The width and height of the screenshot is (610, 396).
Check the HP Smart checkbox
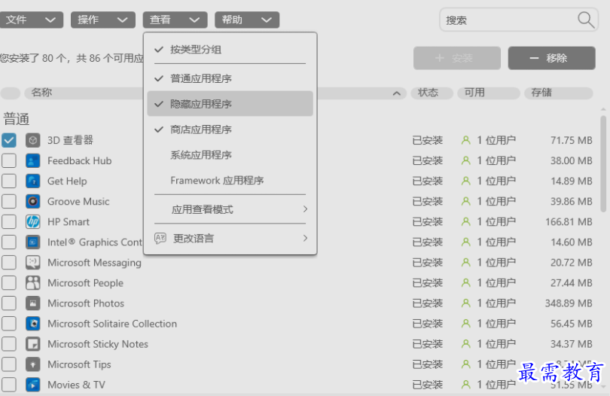(9, 222)
